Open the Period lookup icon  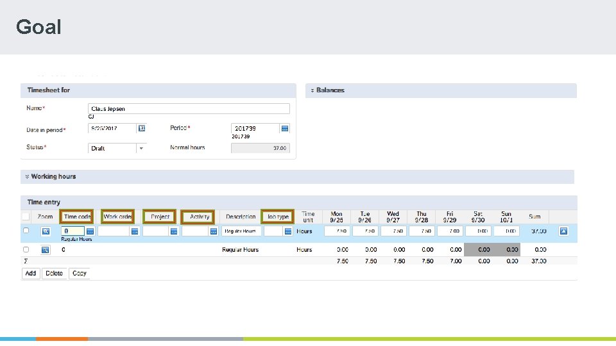tap(285, 128)
